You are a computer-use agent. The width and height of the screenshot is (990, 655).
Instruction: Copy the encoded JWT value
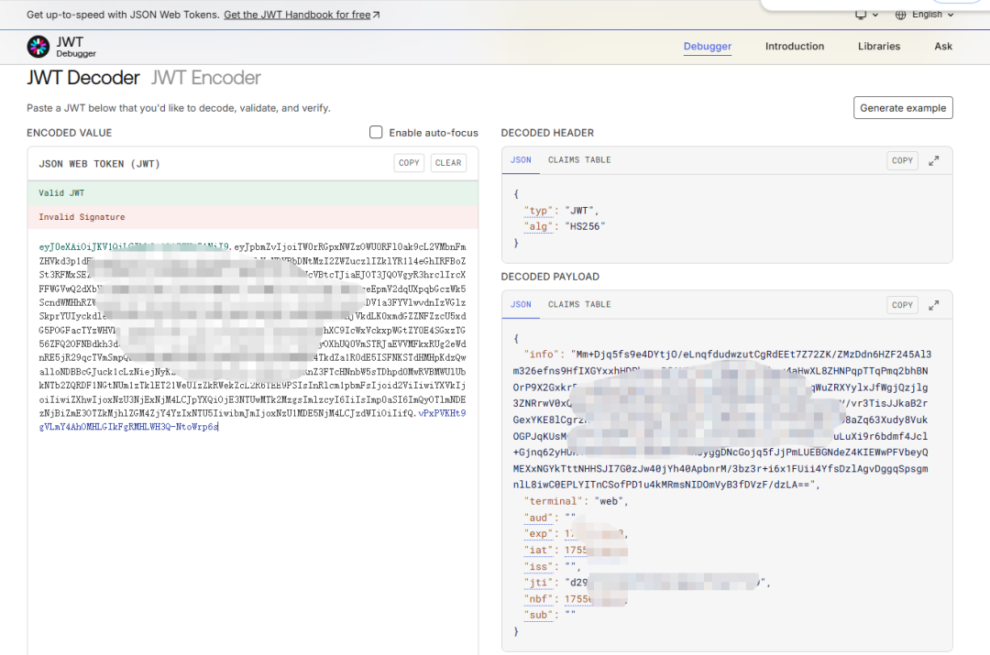tap(409, 163)
